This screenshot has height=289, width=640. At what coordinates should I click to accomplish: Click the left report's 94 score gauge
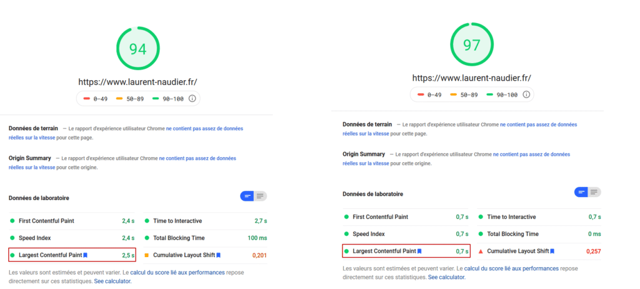pyautogui.click(x=137, y=49)
